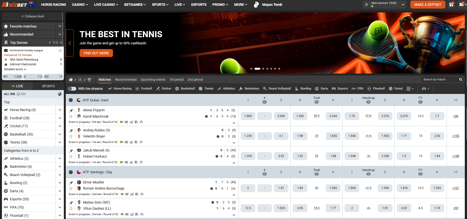Bet 1.805 on Popyrin to win
The image size is (467, 219).
point(248,116)
